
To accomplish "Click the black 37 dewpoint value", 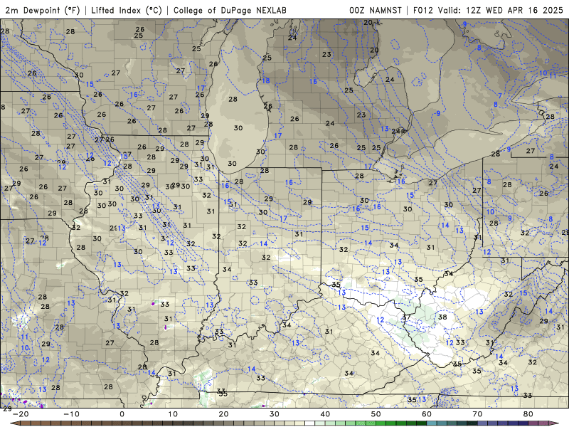I will [406, 317].
